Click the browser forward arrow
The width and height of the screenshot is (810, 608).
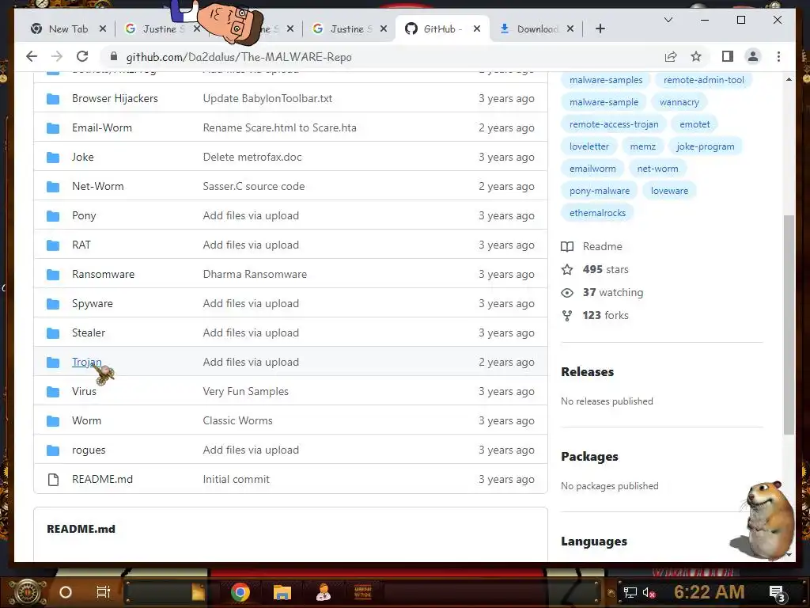(57, 56)
